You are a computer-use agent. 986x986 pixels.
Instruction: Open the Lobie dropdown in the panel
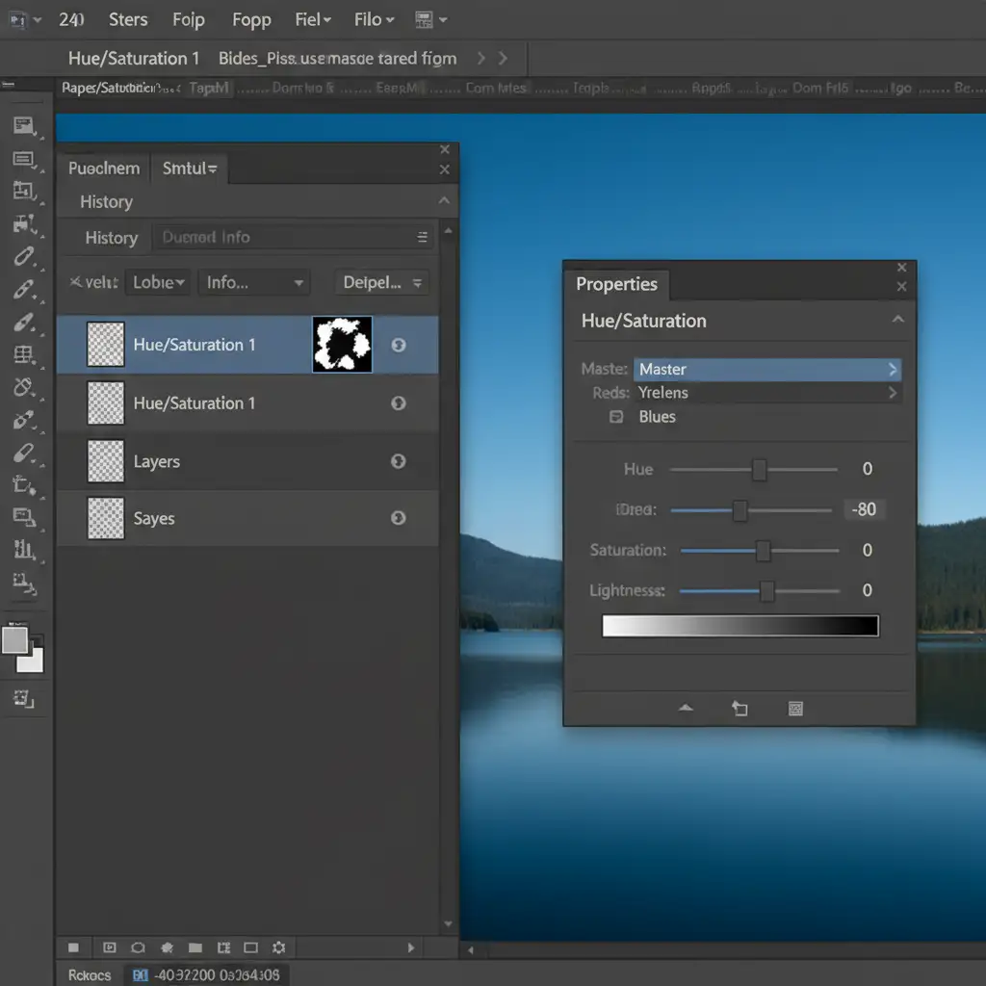pyautogui.click(x=159, y=282)
